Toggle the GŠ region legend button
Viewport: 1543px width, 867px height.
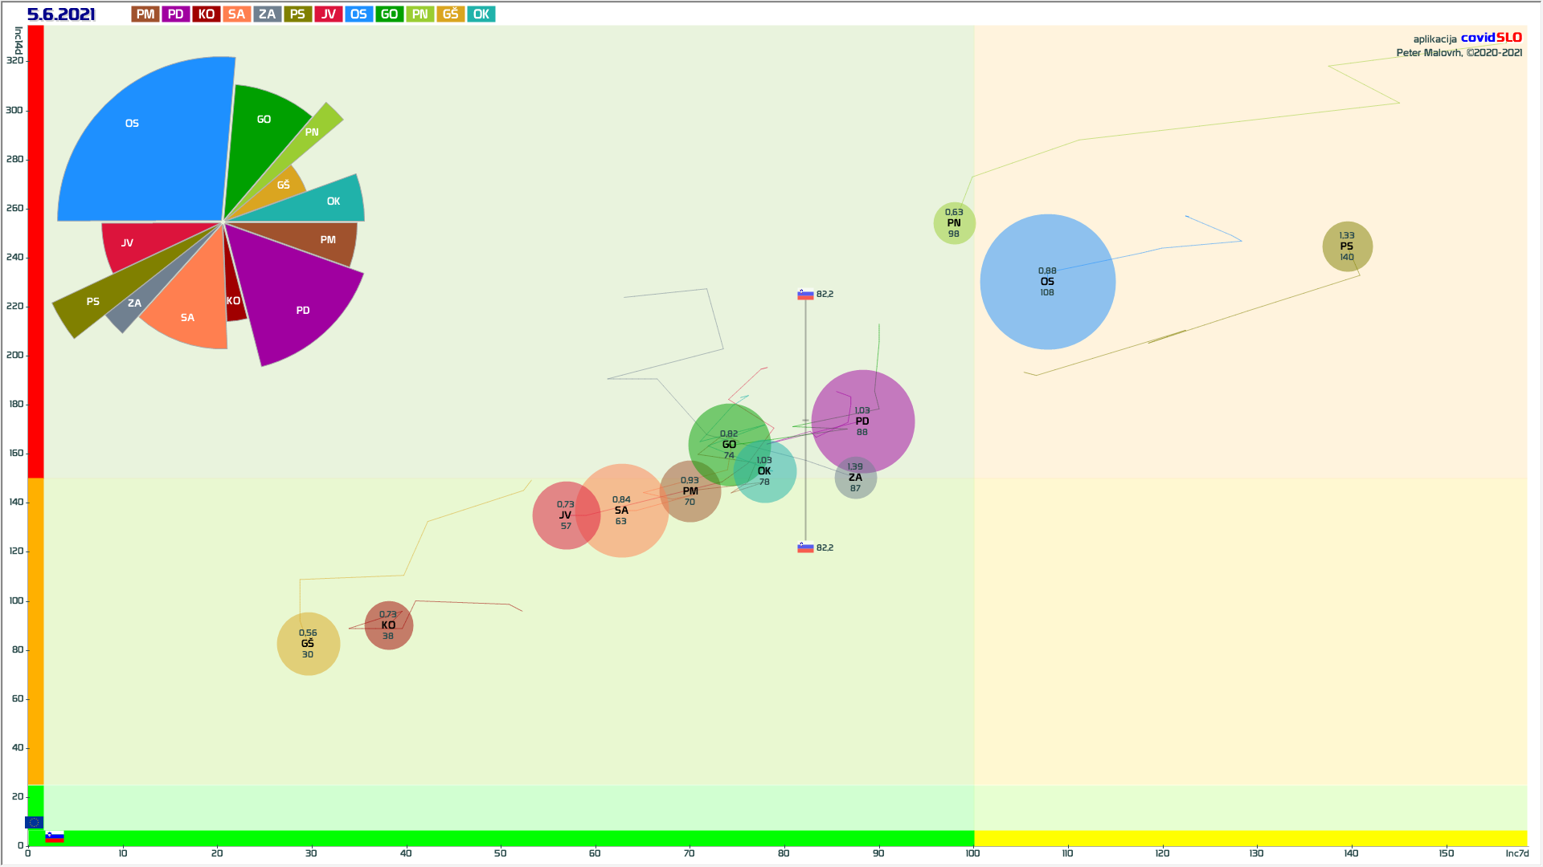[450, 14]
